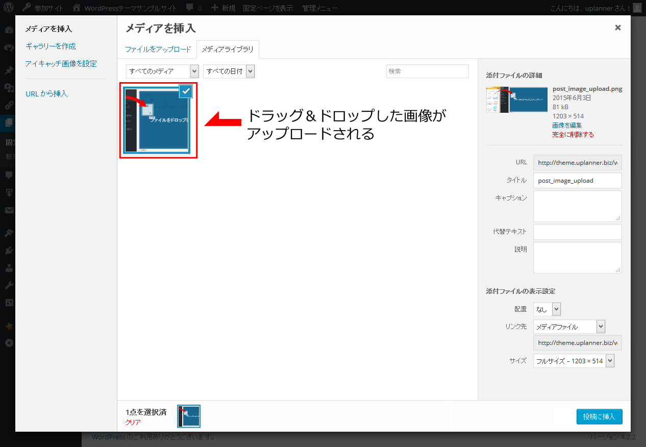Viewport: 646px width, 447px height.
Task: Open comments via speech bubble icon
Action: [x=190, y=8]
